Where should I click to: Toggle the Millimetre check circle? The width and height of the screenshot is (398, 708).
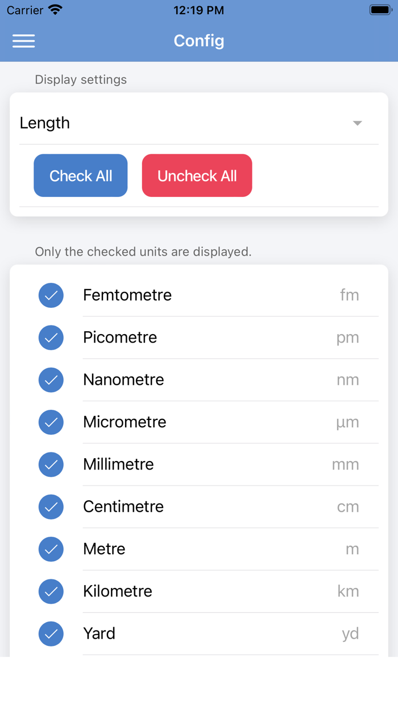pos(51,464)
